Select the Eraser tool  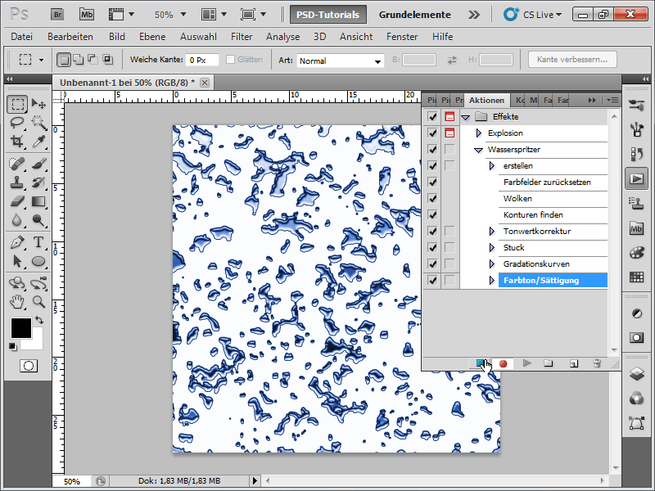point(17,201)
